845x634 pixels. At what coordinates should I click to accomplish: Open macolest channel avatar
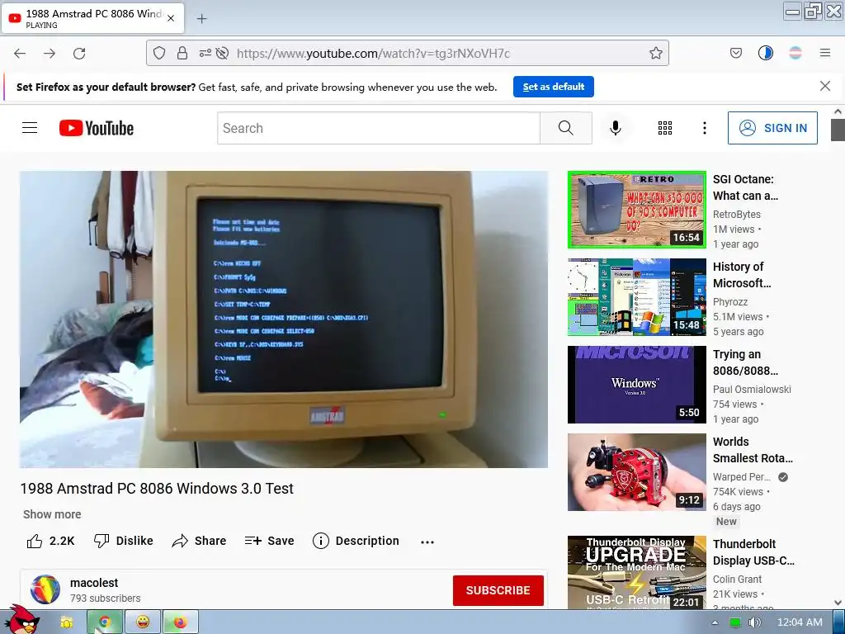point(45,589)
